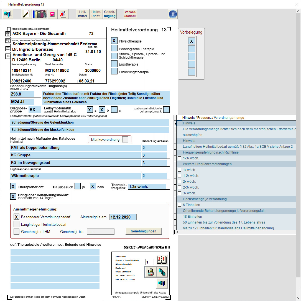Click the blue information icon
Viewport: 301px width, 301px height.
coord(173,14)
